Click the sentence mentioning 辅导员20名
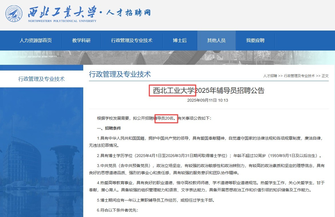 154,118
